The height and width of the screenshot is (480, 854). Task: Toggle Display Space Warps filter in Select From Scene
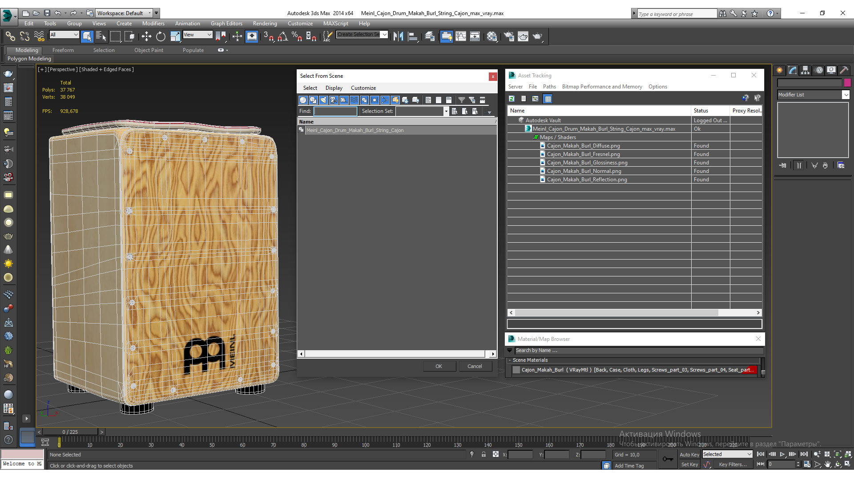354,100
